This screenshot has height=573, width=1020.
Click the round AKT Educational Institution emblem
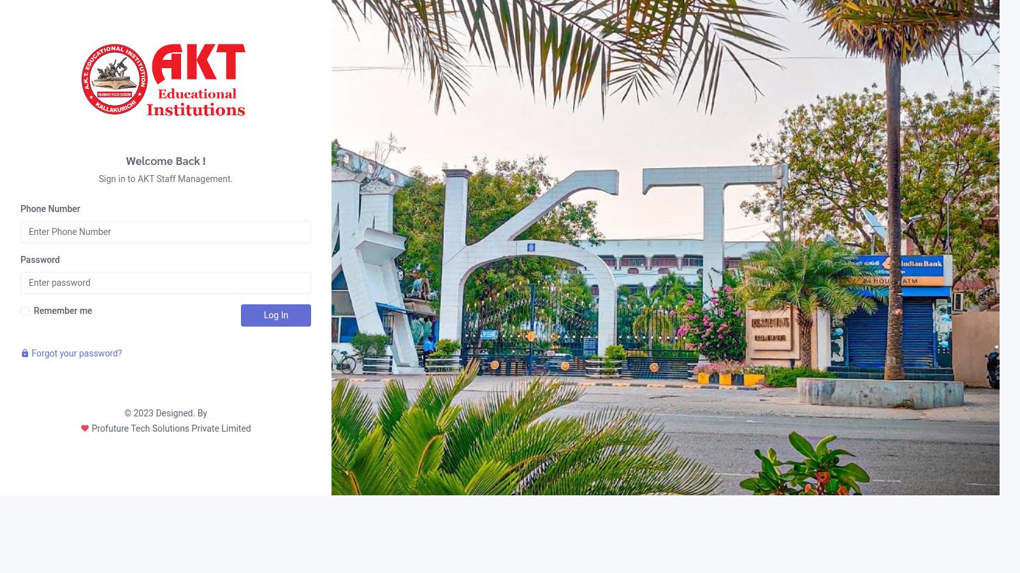tap(115, 80)
